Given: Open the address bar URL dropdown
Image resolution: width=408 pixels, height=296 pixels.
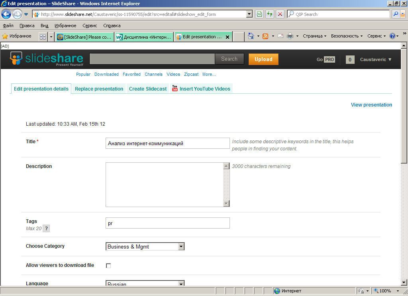Looking at the screenshot, I should click(249, 14).
